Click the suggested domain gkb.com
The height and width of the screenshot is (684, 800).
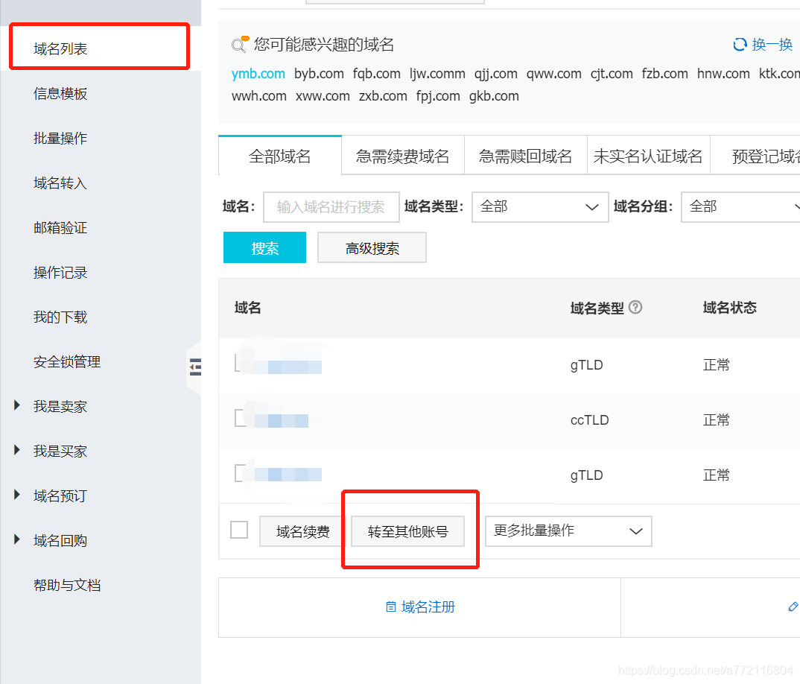point(494,96)
